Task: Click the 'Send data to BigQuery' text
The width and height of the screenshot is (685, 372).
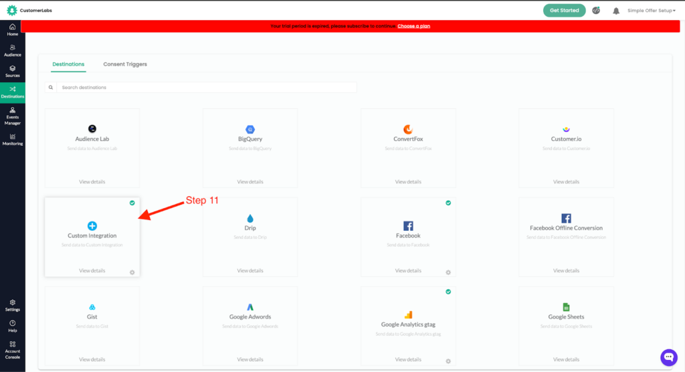Action: click(250, 149)
